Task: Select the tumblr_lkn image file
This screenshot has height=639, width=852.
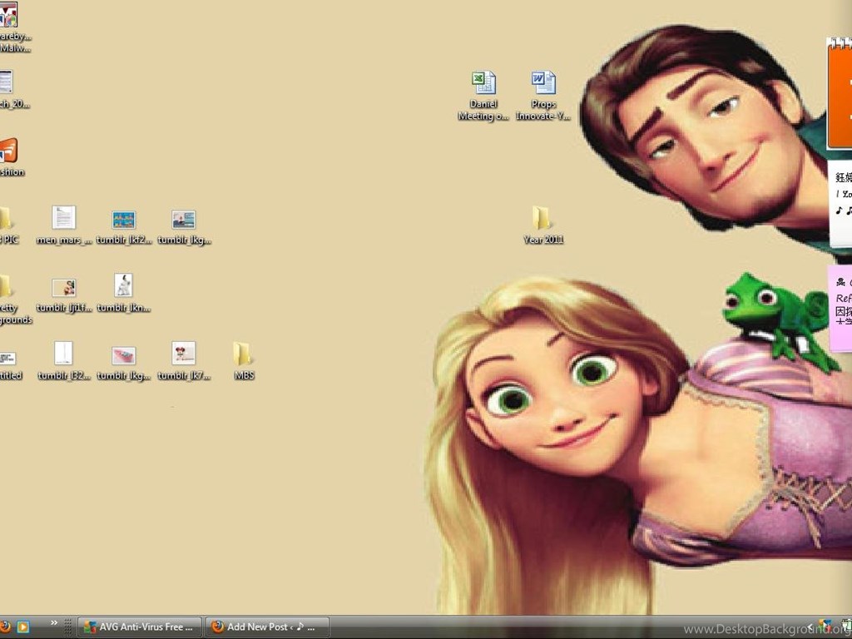Action: (x=124, y=293)
